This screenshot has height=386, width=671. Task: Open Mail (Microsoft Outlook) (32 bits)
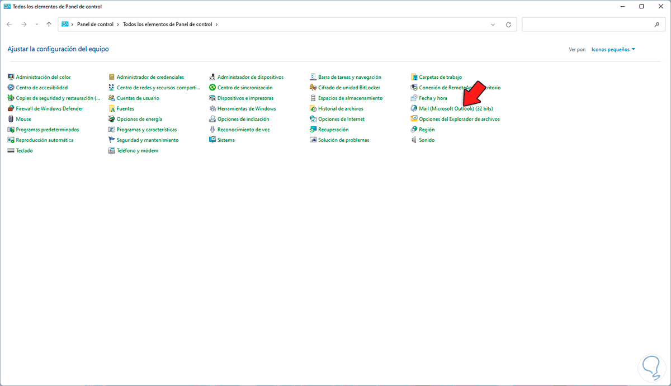point(442,108)
